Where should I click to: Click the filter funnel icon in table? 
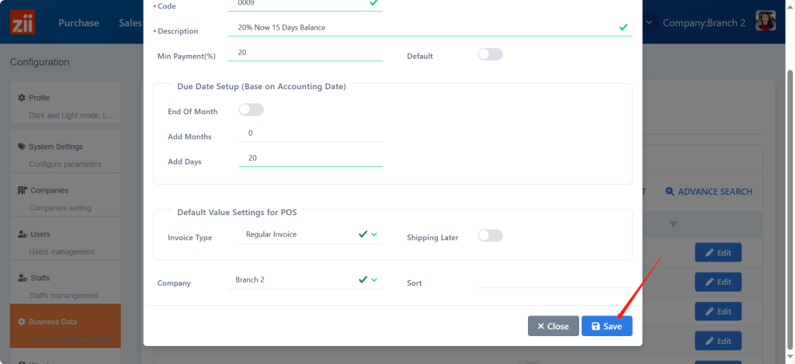(x=673, y=224)
